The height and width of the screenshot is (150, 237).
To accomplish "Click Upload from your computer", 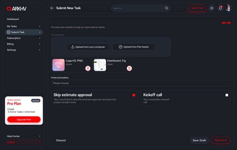I will (x=88, y=47).
